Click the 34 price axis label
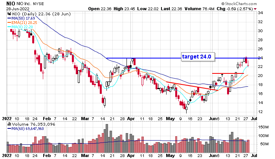The image size is (275, 159). click(x=260, y=13)
